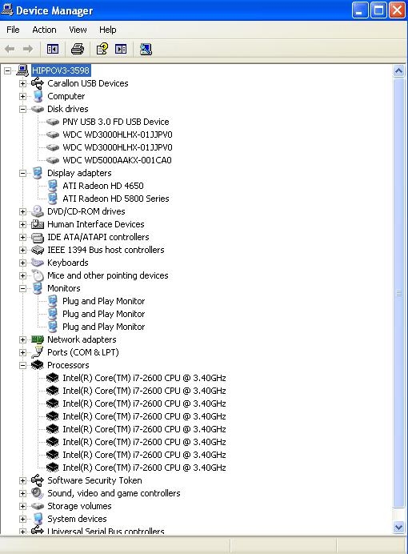Click the Show/Hide console tree icon
This screenshot has width=408, height=554.
[53, 49]
